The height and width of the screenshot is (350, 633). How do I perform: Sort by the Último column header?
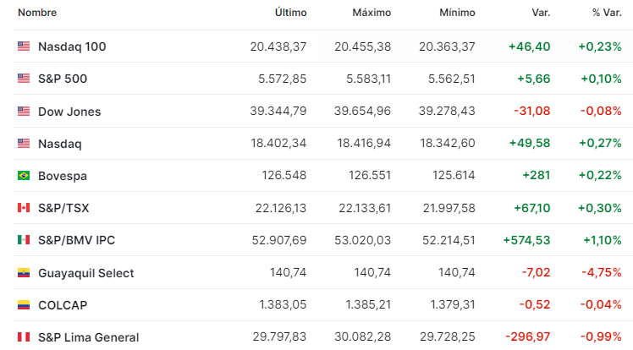(x=290, y=13)
